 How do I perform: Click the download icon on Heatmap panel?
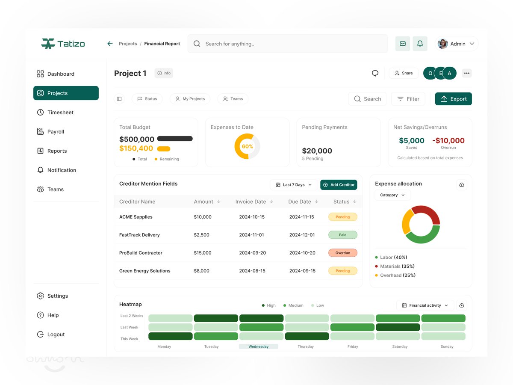[461, 305]
